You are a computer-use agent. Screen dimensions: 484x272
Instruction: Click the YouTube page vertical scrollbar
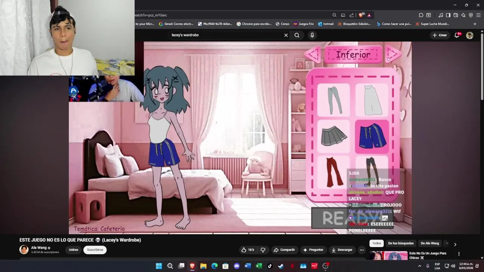click(x=482, y=66)
